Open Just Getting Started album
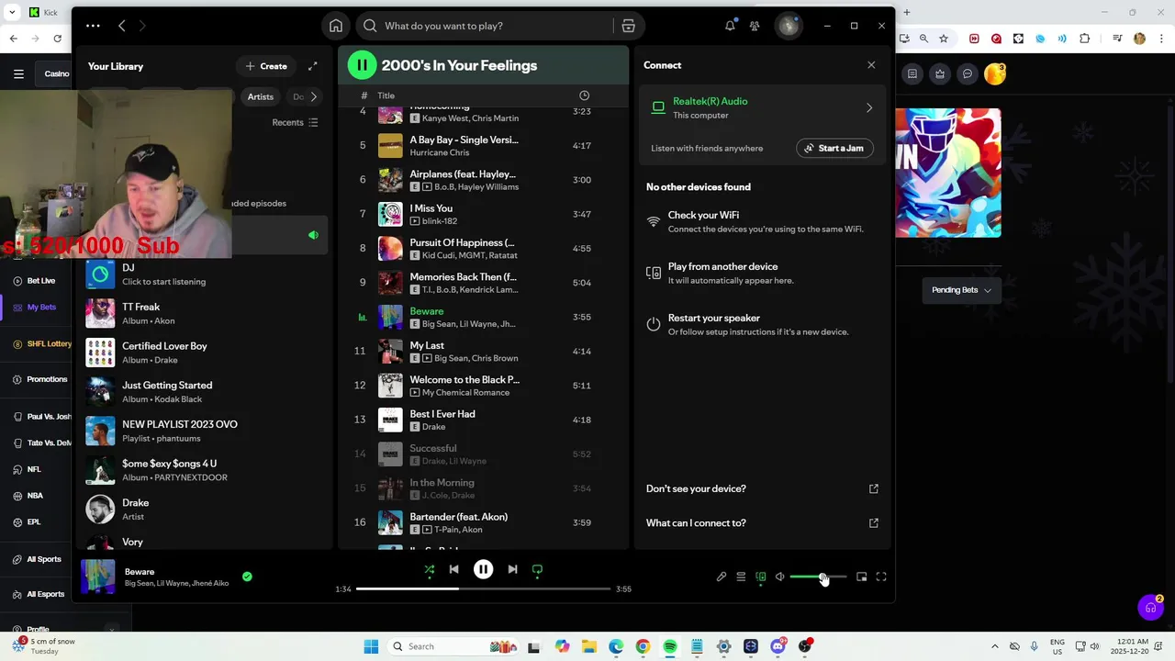 click(x=204, y=392)
